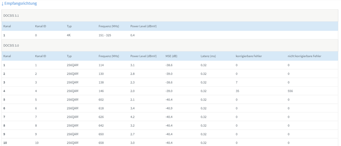341x146 pixels.
Task: Select the MSE value -40.9
Action: point(169,108)
